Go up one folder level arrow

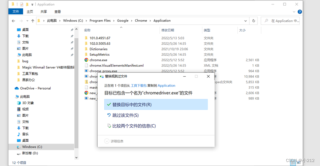(x=33, y=21)
